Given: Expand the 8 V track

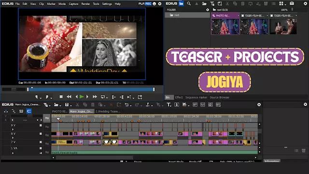Looking at the screenshot, I should 13,138.
